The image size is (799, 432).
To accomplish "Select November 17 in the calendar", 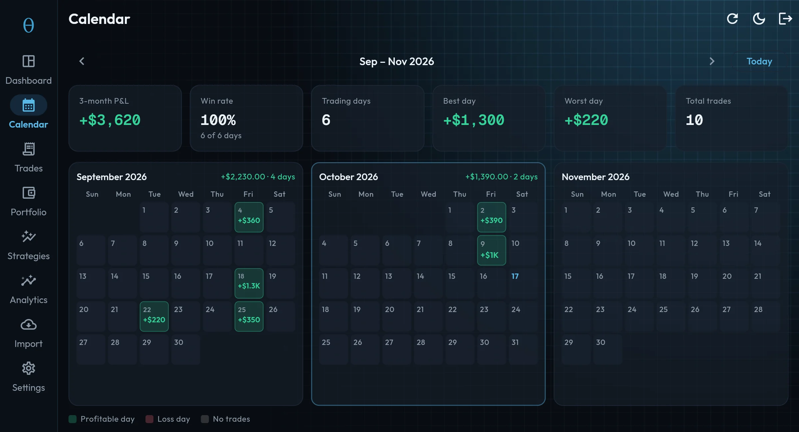I will (639, 283).
